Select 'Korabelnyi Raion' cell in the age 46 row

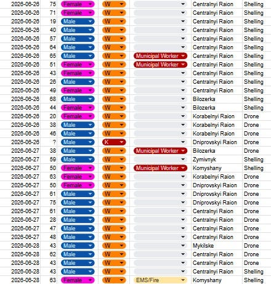click(217, 134)
